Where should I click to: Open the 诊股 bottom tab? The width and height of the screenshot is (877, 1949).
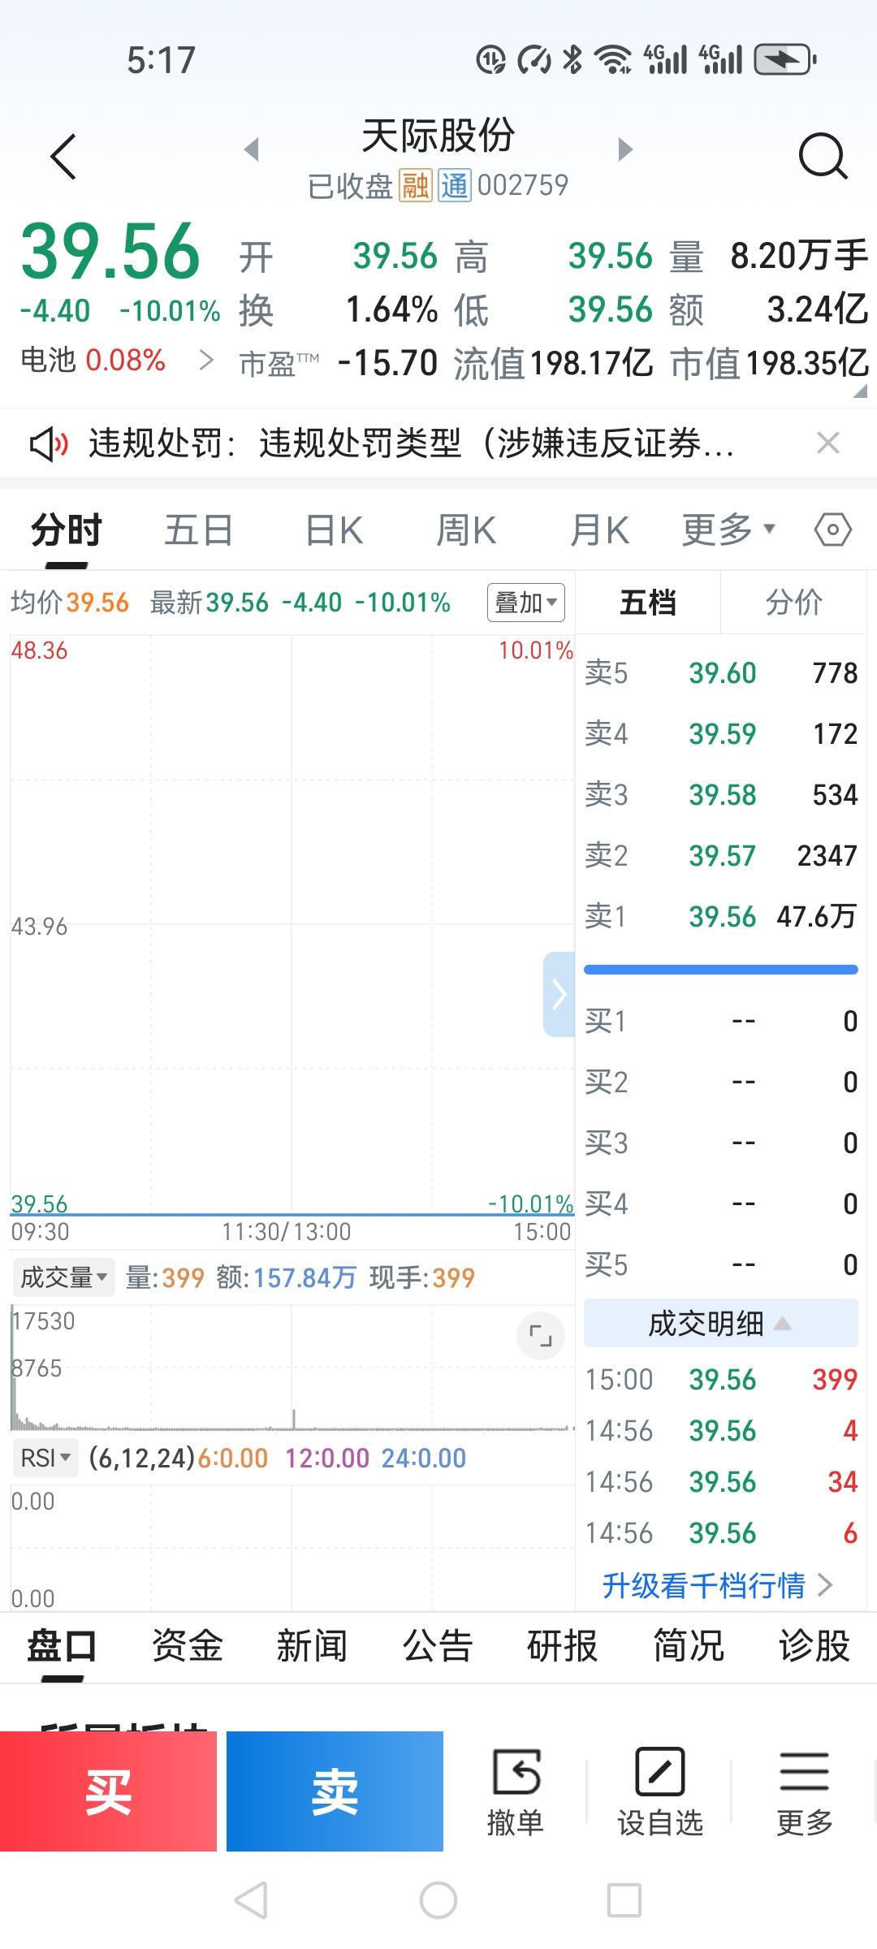click(814, 1646)
